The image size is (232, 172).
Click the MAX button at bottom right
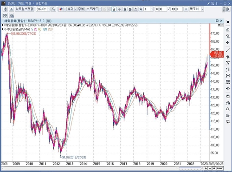click(220, 168)
